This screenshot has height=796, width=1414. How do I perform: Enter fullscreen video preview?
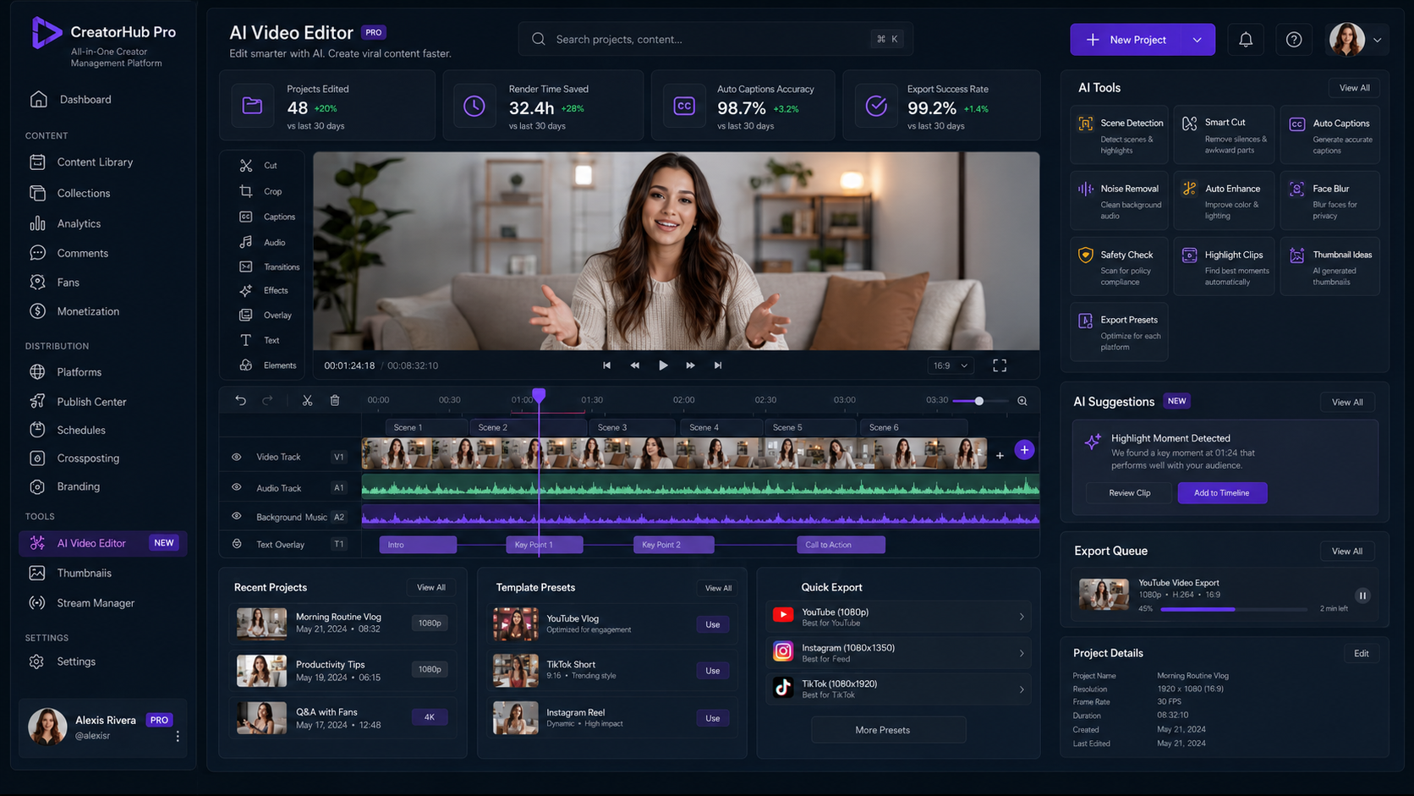point(1000,365)
